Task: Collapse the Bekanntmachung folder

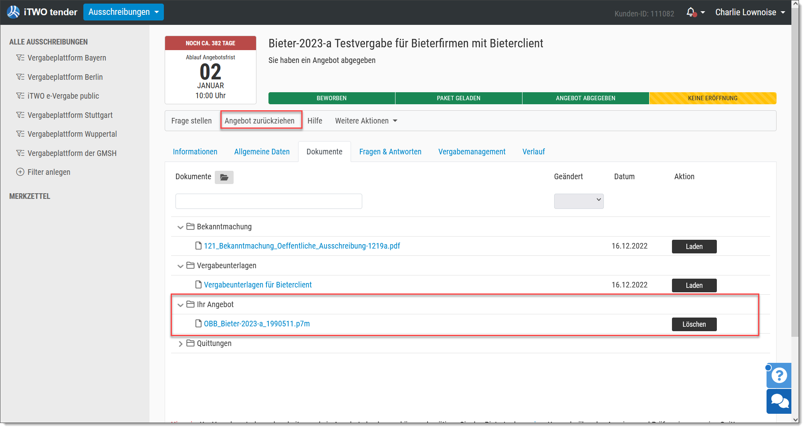Action: pos(180,227)
